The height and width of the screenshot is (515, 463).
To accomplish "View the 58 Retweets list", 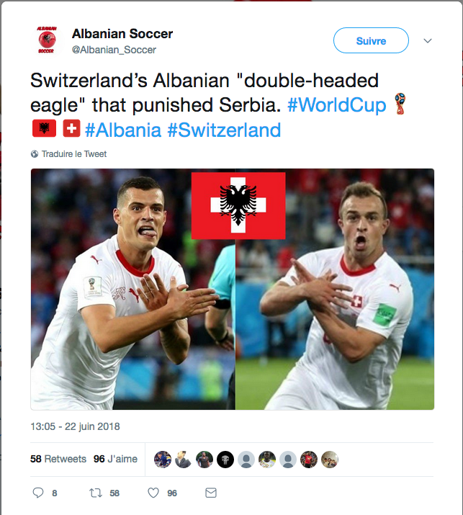I will 58,459.
